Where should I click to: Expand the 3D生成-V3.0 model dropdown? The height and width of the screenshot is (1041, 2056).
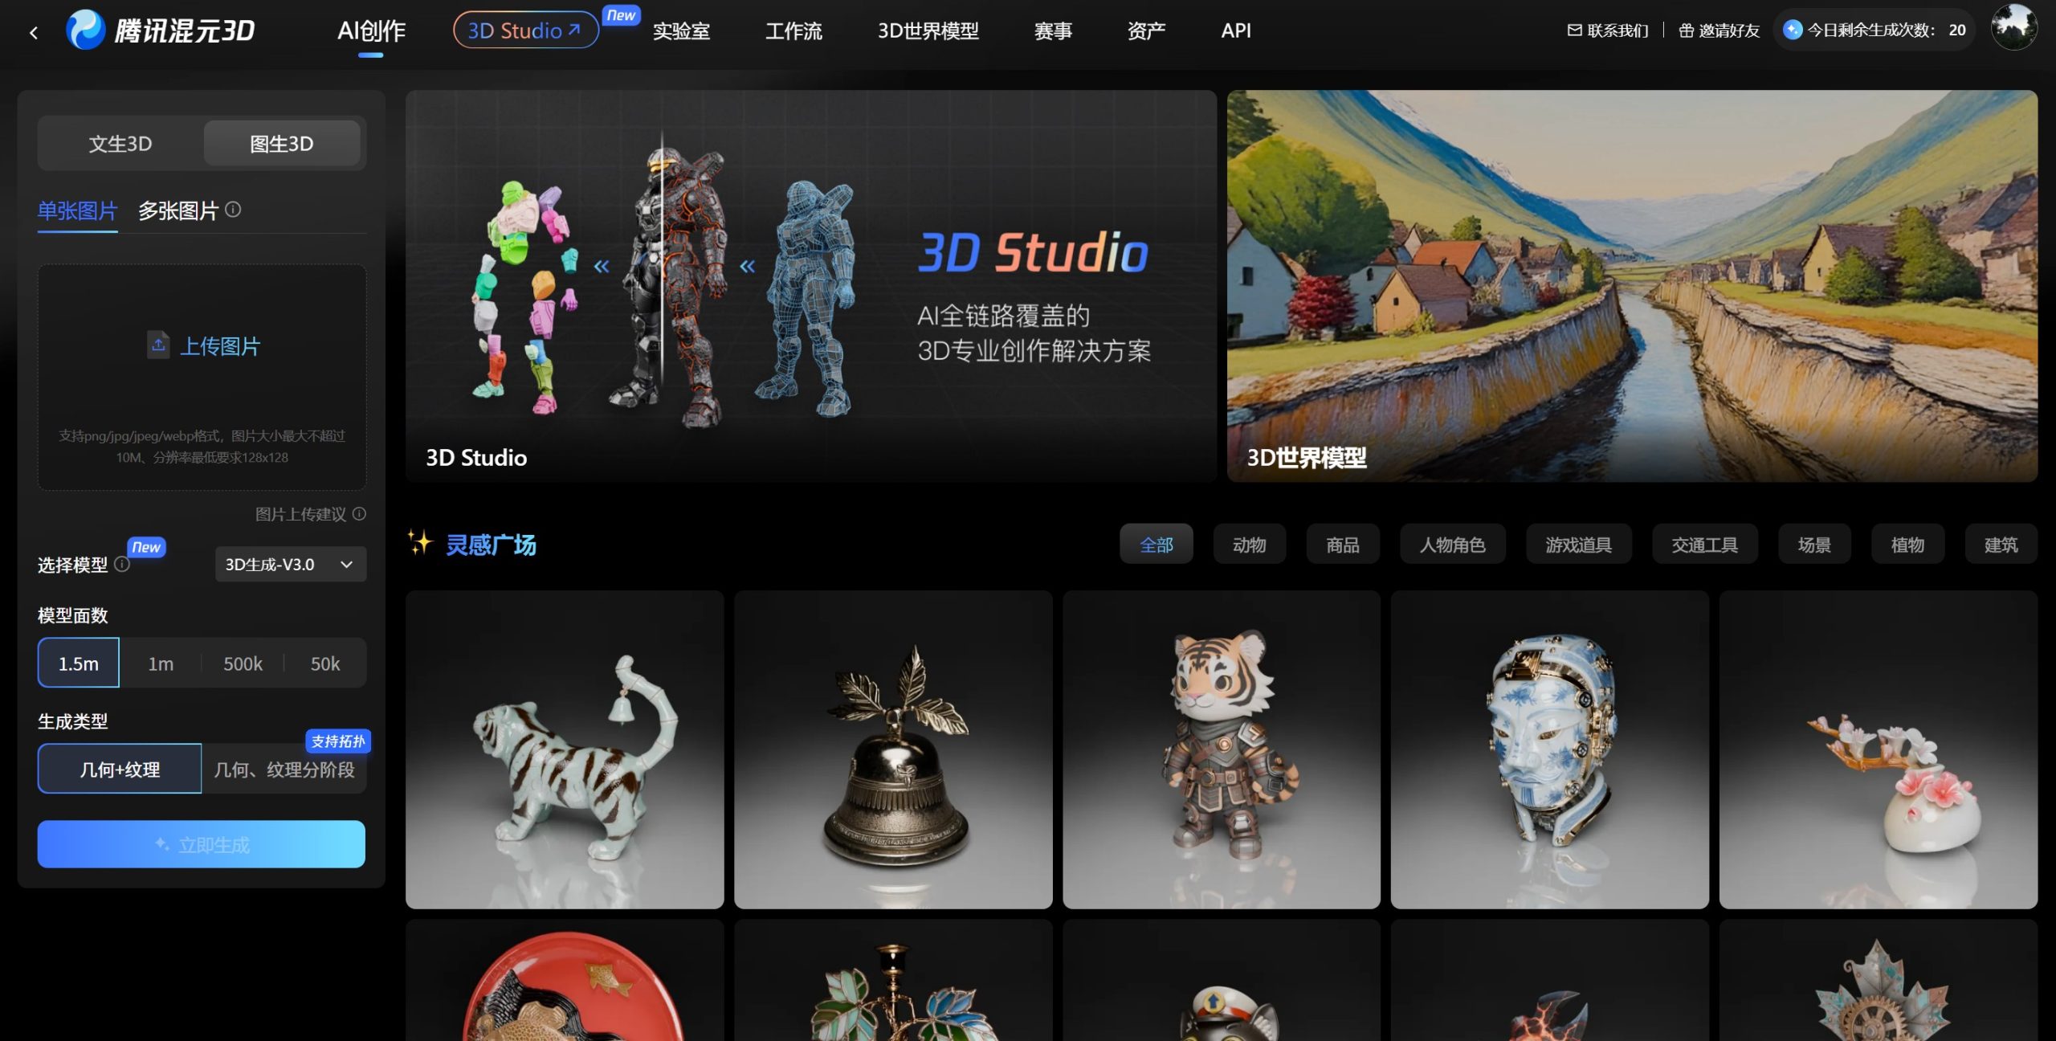click(x=290, y=564)
